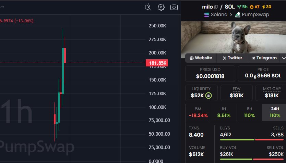The image size is (286, 163).
Task: Click the liquidity lock icon
Action: (208, 96)
